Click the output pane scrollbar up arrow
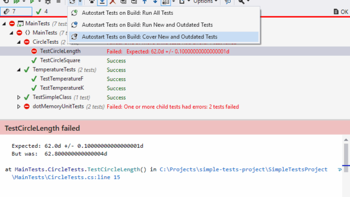The image size is (350, 197). click(x=346, y=140)
